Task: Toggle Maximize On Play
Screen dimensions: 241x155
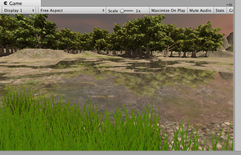Action: 168,11
